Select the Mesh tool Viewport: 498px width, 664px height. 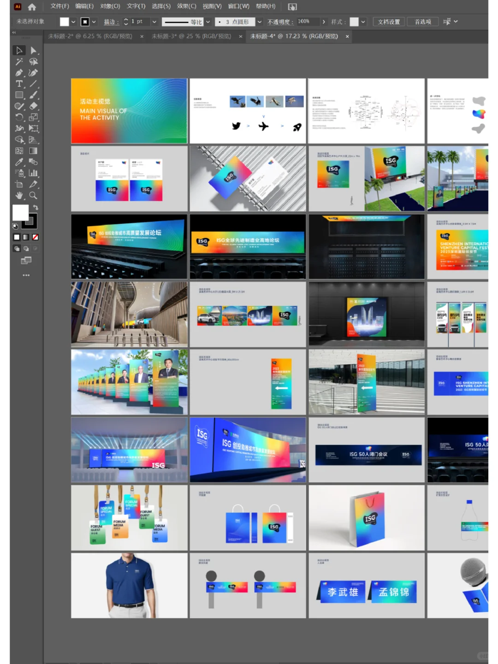19,151
